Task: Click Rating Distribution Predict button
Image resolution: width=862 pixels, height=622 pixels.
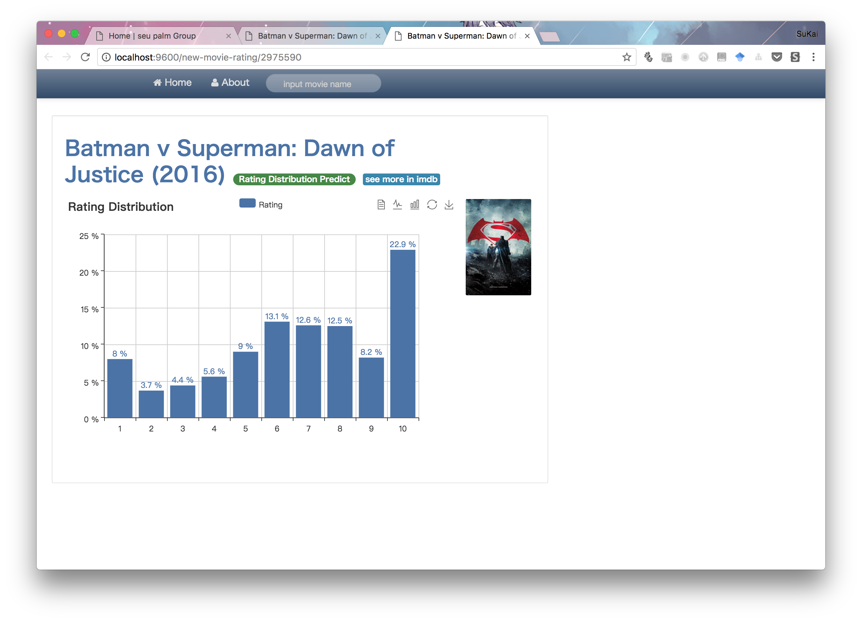Action: pyautogui.click(x=294, y=179)
